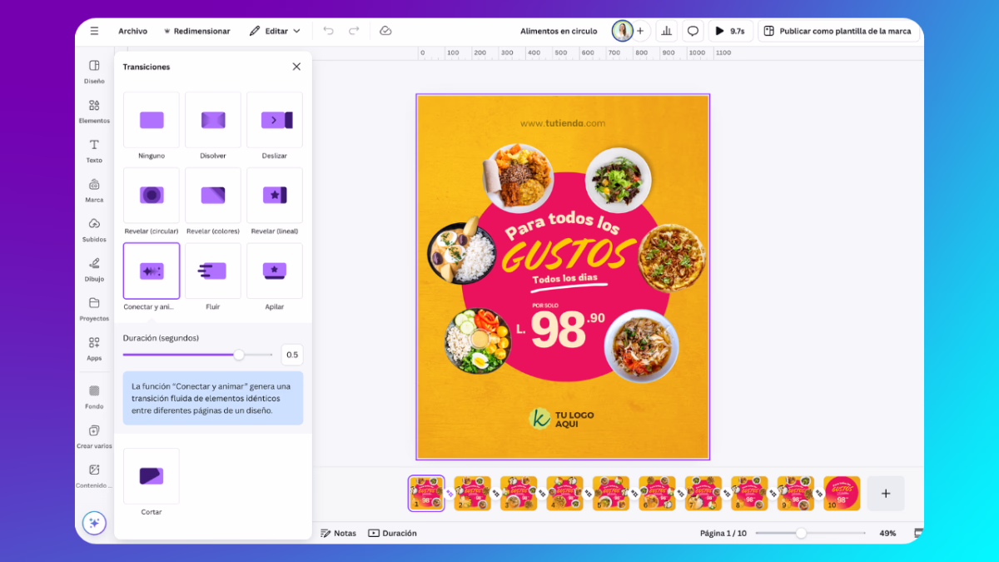The height and width of the screenshot is (562, 999).
Task: Select page 1 thumbnail
Action: [x=426, y=493]
